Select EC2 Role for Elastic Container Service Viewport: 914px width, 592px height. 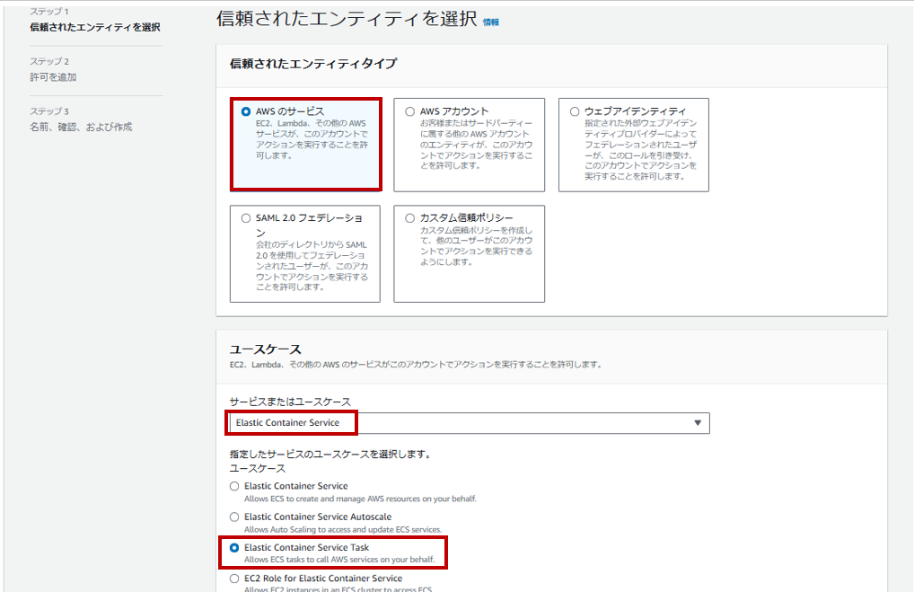234,579
